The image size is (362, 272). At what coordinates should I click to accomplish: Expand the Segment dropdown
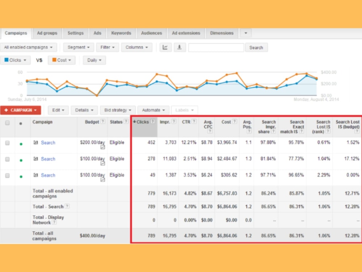coord(79,48)
